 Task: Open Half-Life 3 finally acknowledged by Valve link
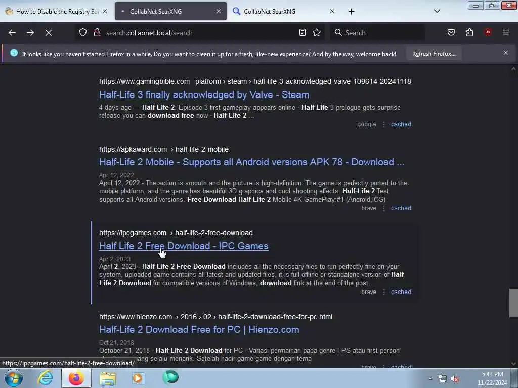(x=204, y=94)
